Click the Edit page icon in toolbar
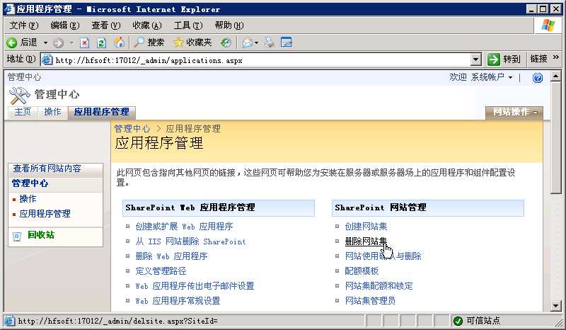Image resolution: width=566 pixels, height=330 pixels. tap(287, 42)
